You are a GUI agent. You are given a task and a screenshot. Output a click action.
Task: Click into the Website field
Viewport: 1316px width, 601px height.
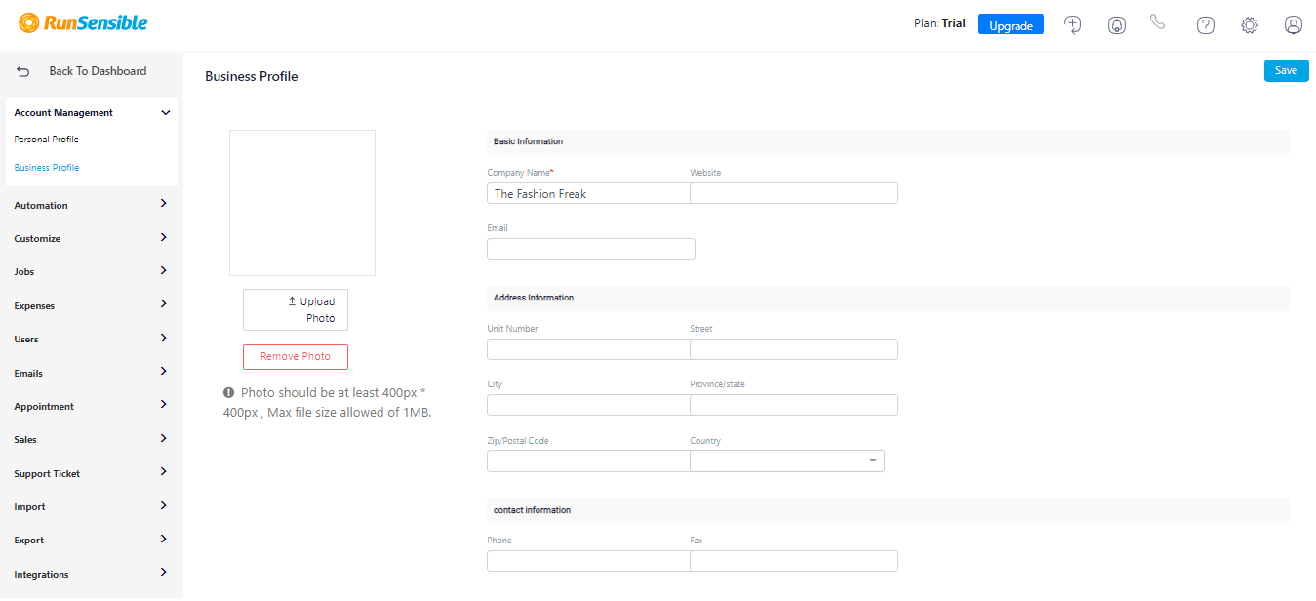click(x=794, y=193)
